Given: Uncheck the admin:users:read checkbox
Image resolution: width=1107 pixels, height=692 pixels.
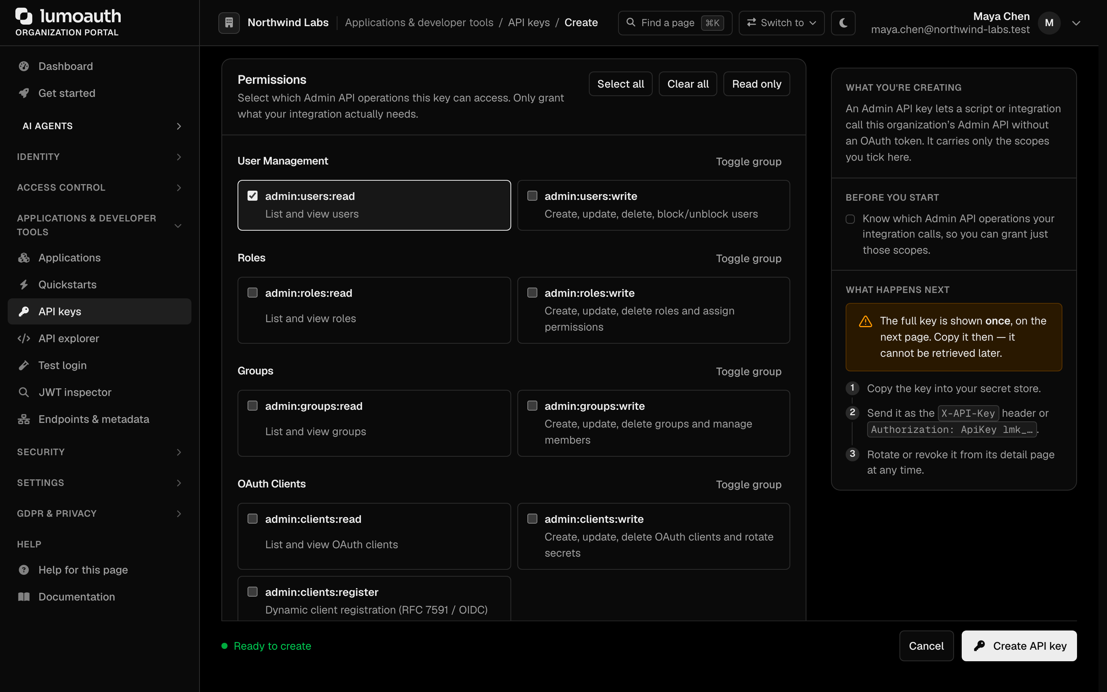Looking at the screenshot, I should [x=253, y=196].
